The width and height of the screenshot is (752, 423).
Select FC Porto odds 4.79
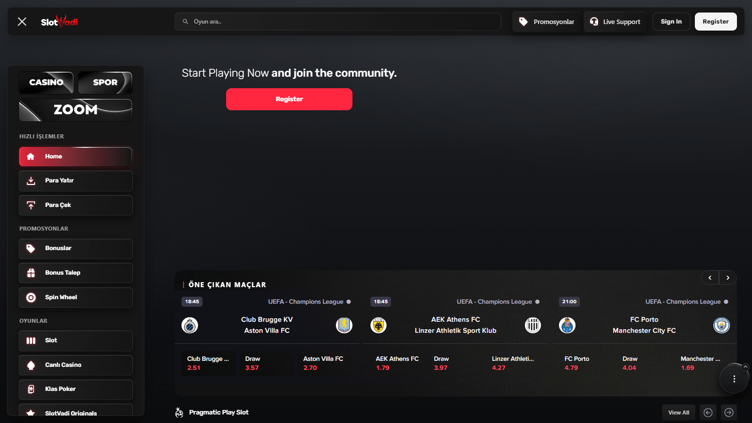586,363
